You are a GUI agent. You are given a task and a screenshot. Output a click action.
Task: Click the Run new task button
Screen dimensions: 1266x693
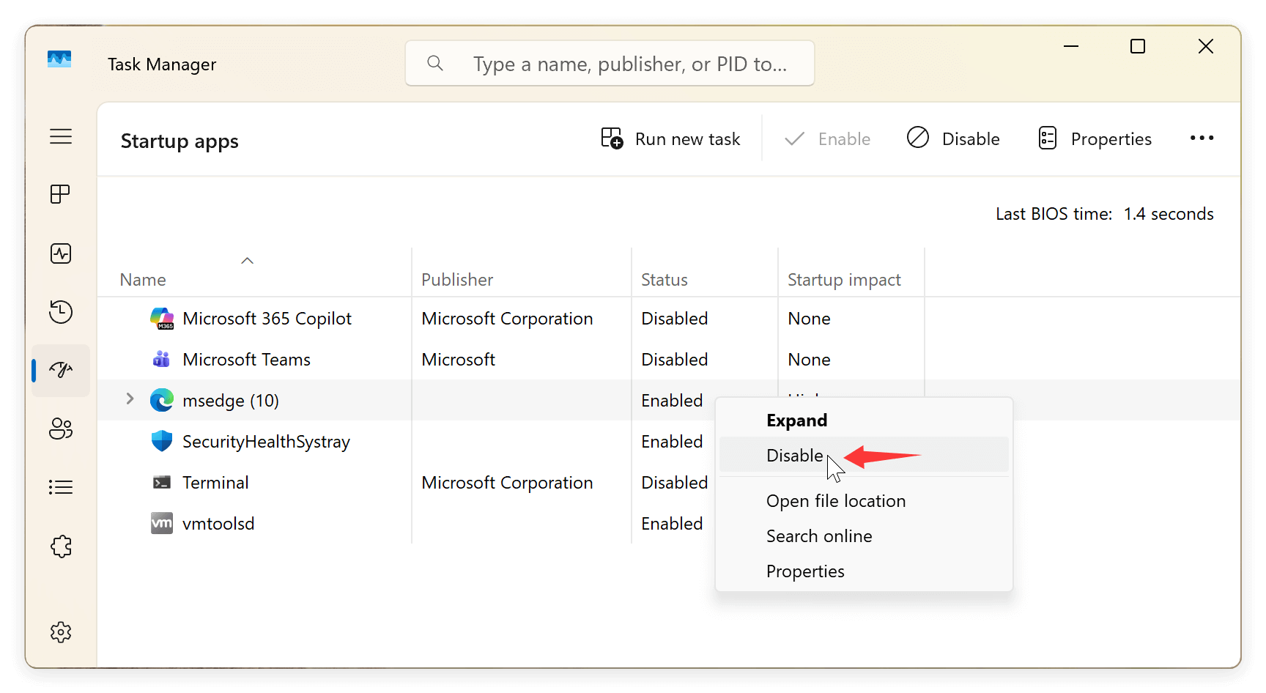pos(670,139)
